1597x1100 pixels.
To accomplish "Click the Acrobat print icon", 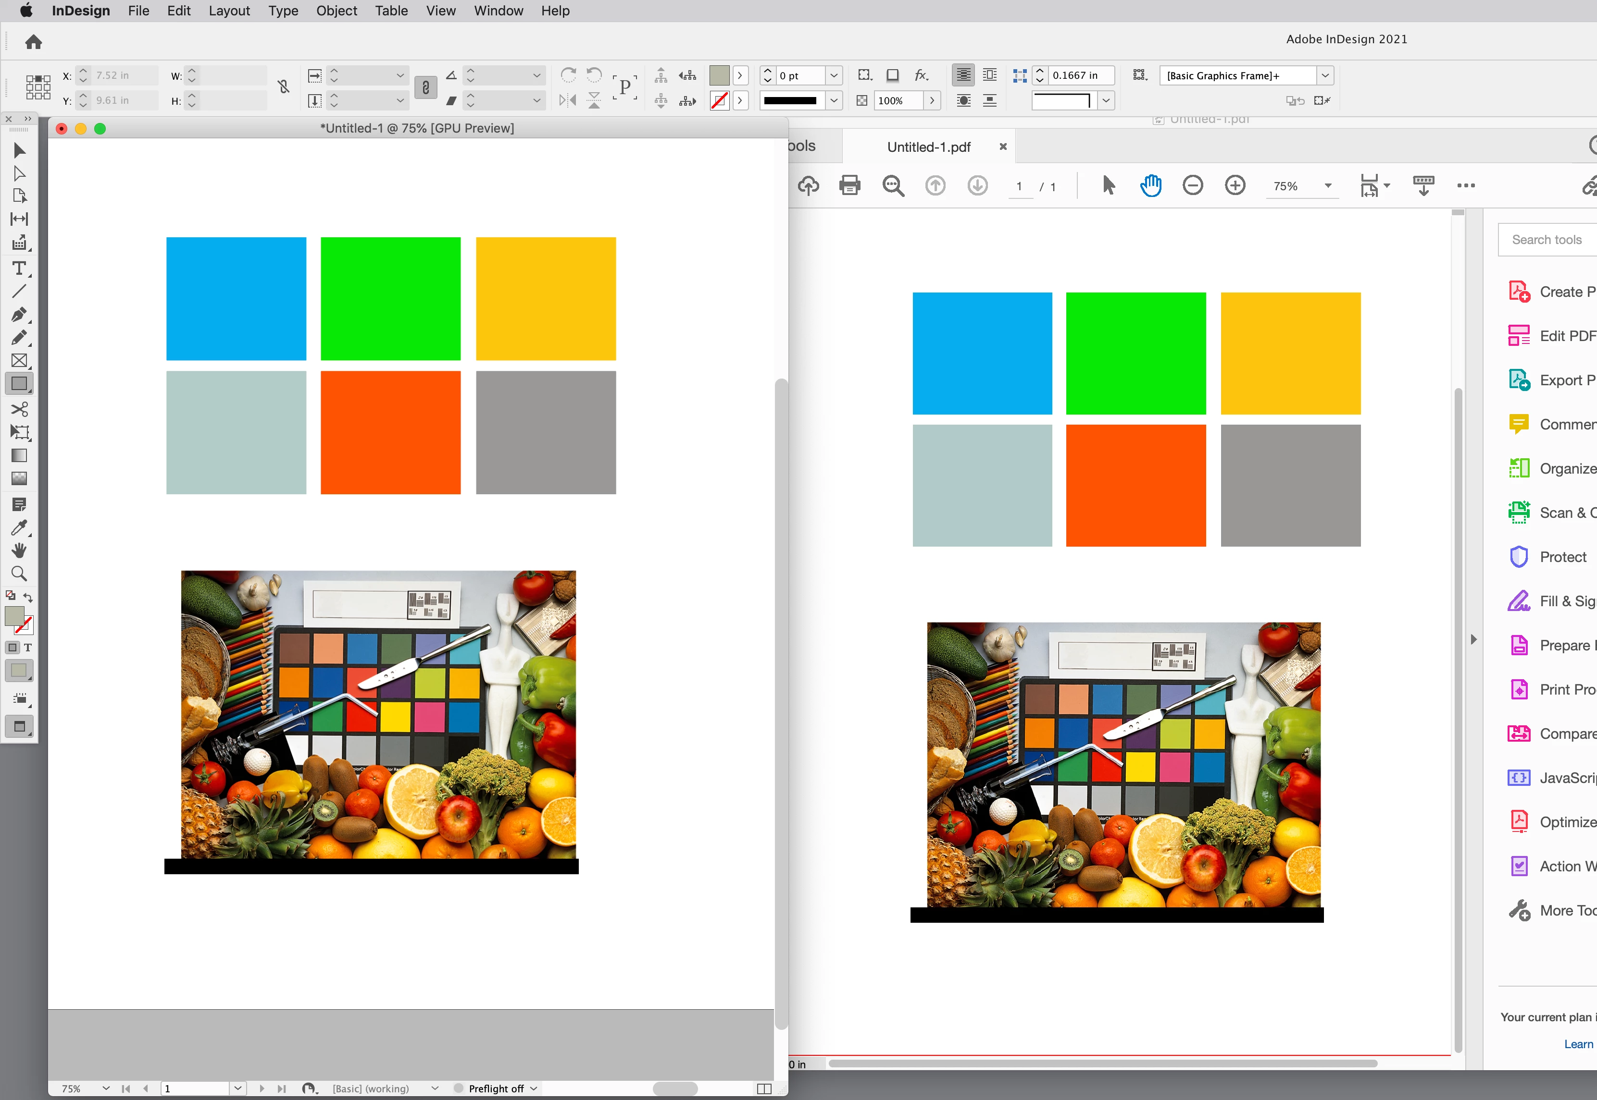I will click(850, 185).
